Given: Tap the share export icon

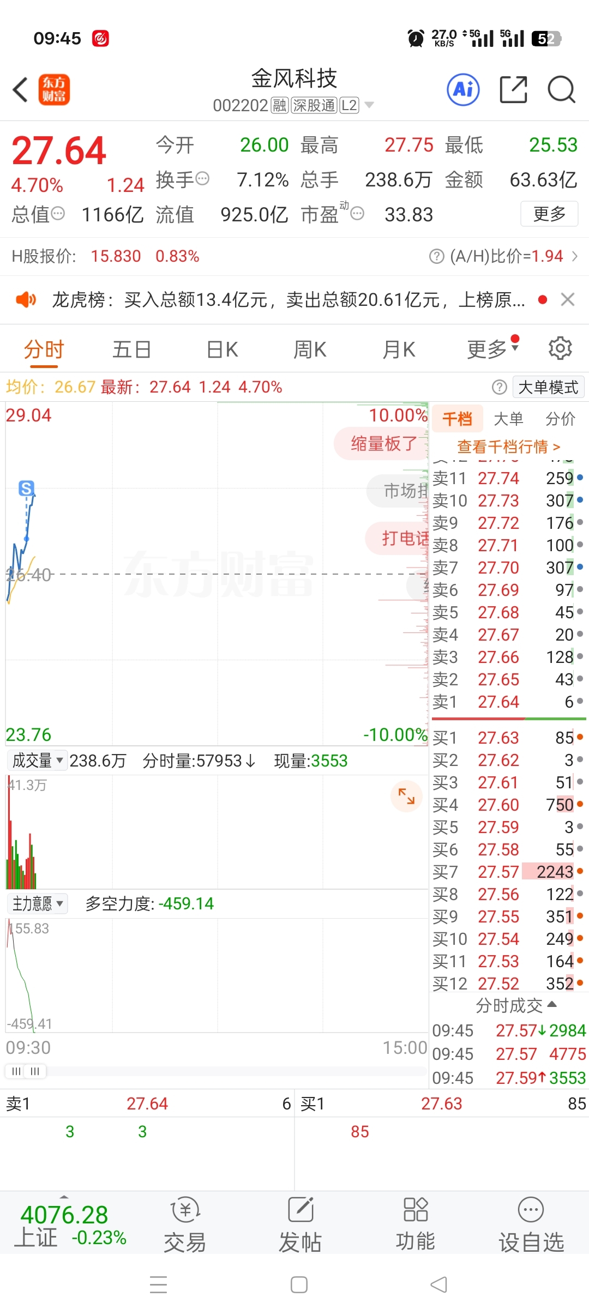Looking at the screenshot, I should coord(513,89).
